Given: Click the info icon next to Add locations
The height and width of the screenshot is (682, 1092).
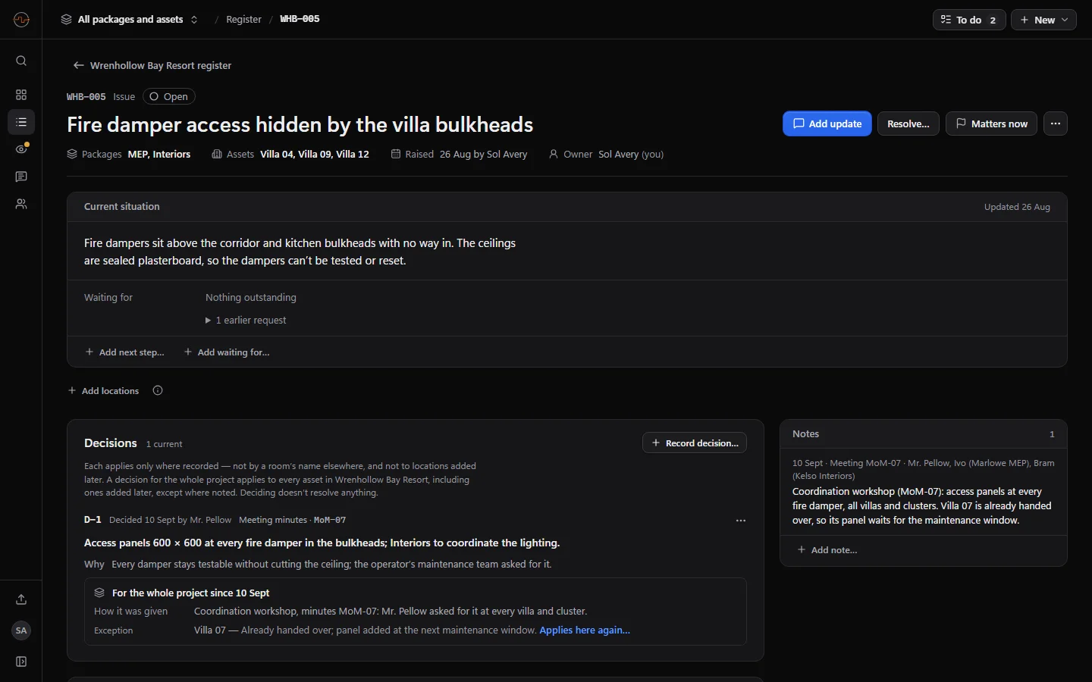Looking at the screenshot, I should 158,391.
